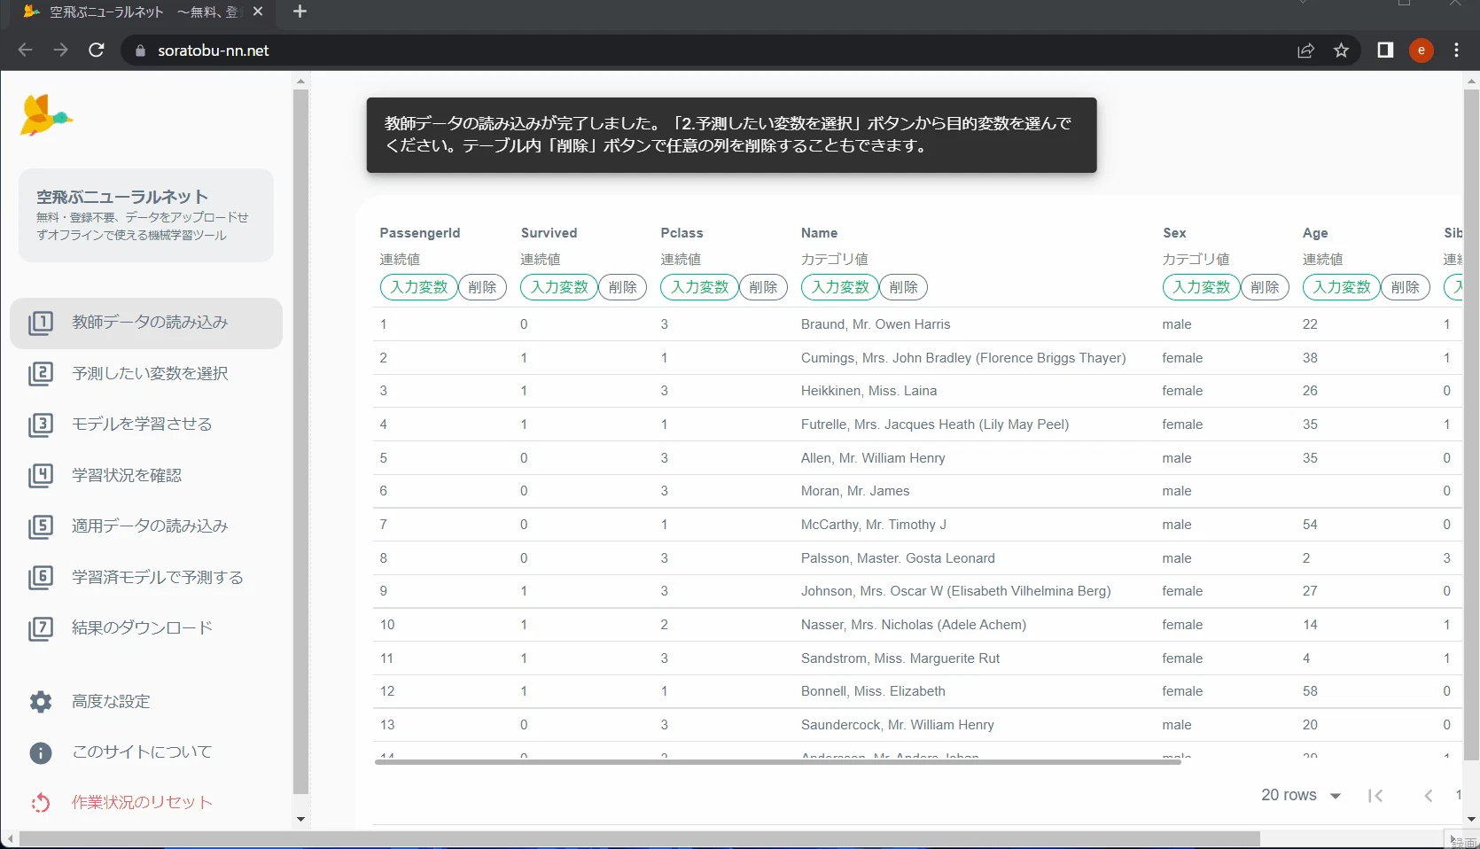Toggle 入力変数 for Name column
Viewport: 1480px width, 849px height.
pyautogui.click(x=840, y=287)
